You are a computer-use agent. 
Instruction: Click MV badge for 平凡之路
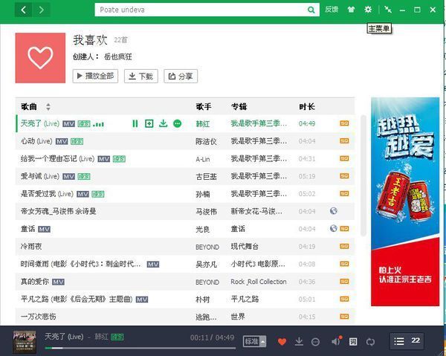coord(142,300)
